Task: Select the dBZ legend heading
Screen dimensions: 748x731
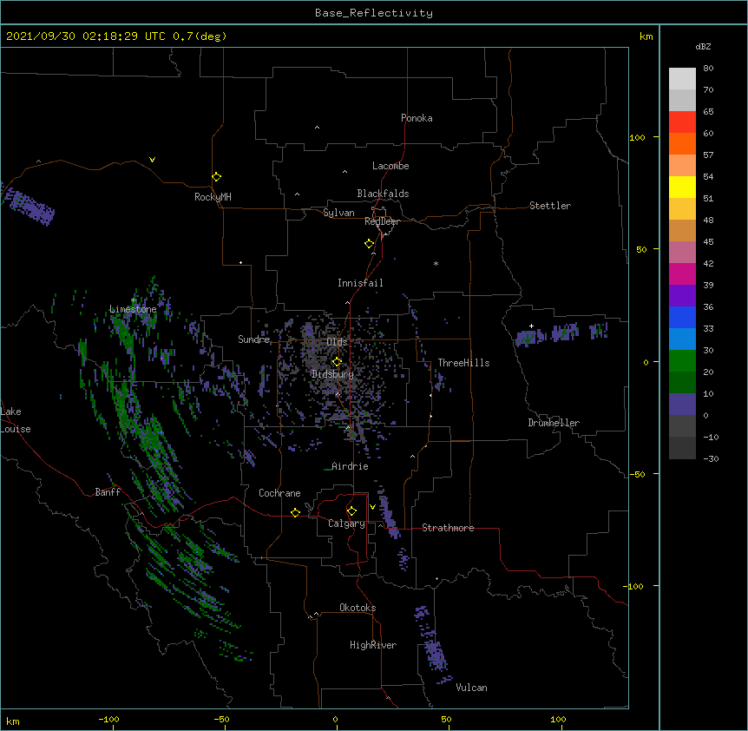Action: pos(703,46)
